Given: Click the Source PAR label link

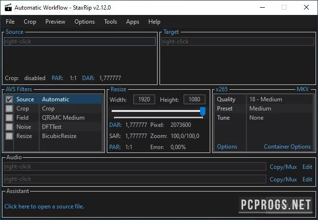Looking at the screenshot, I should point(58,78).
